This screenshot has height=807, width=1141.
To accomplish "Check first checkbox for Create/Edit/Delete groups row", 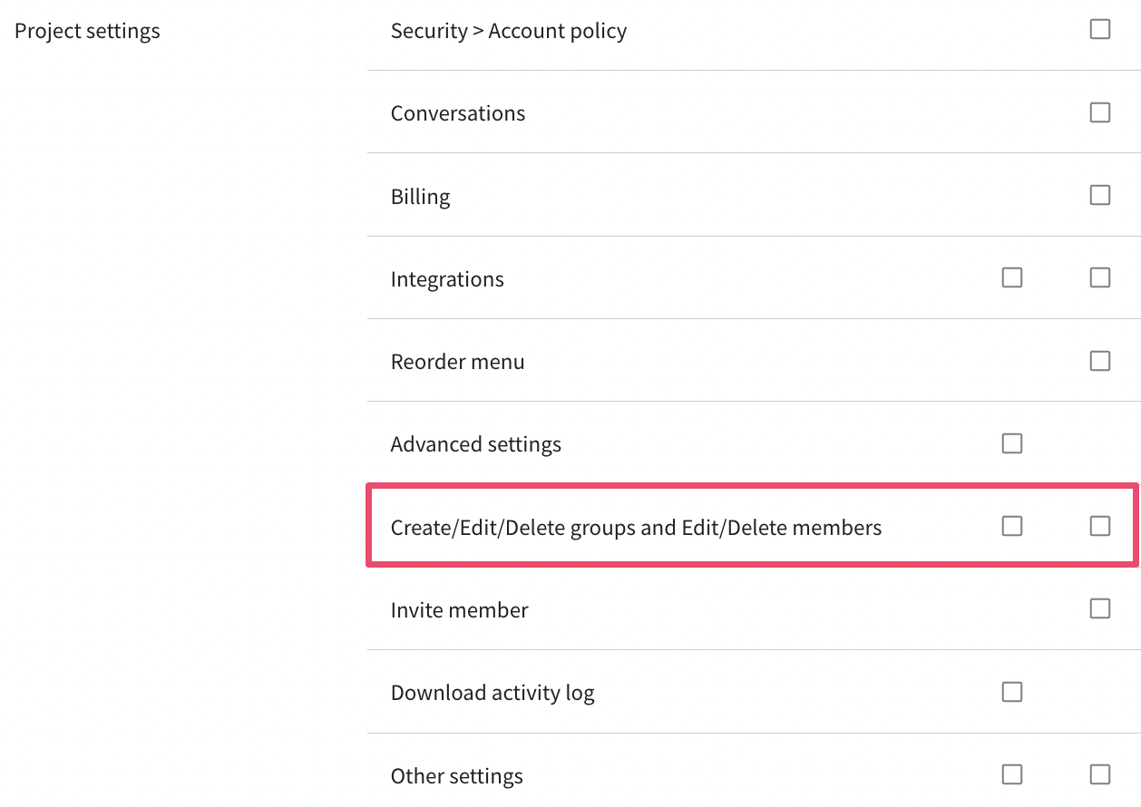I will [x=1011, y=526].
